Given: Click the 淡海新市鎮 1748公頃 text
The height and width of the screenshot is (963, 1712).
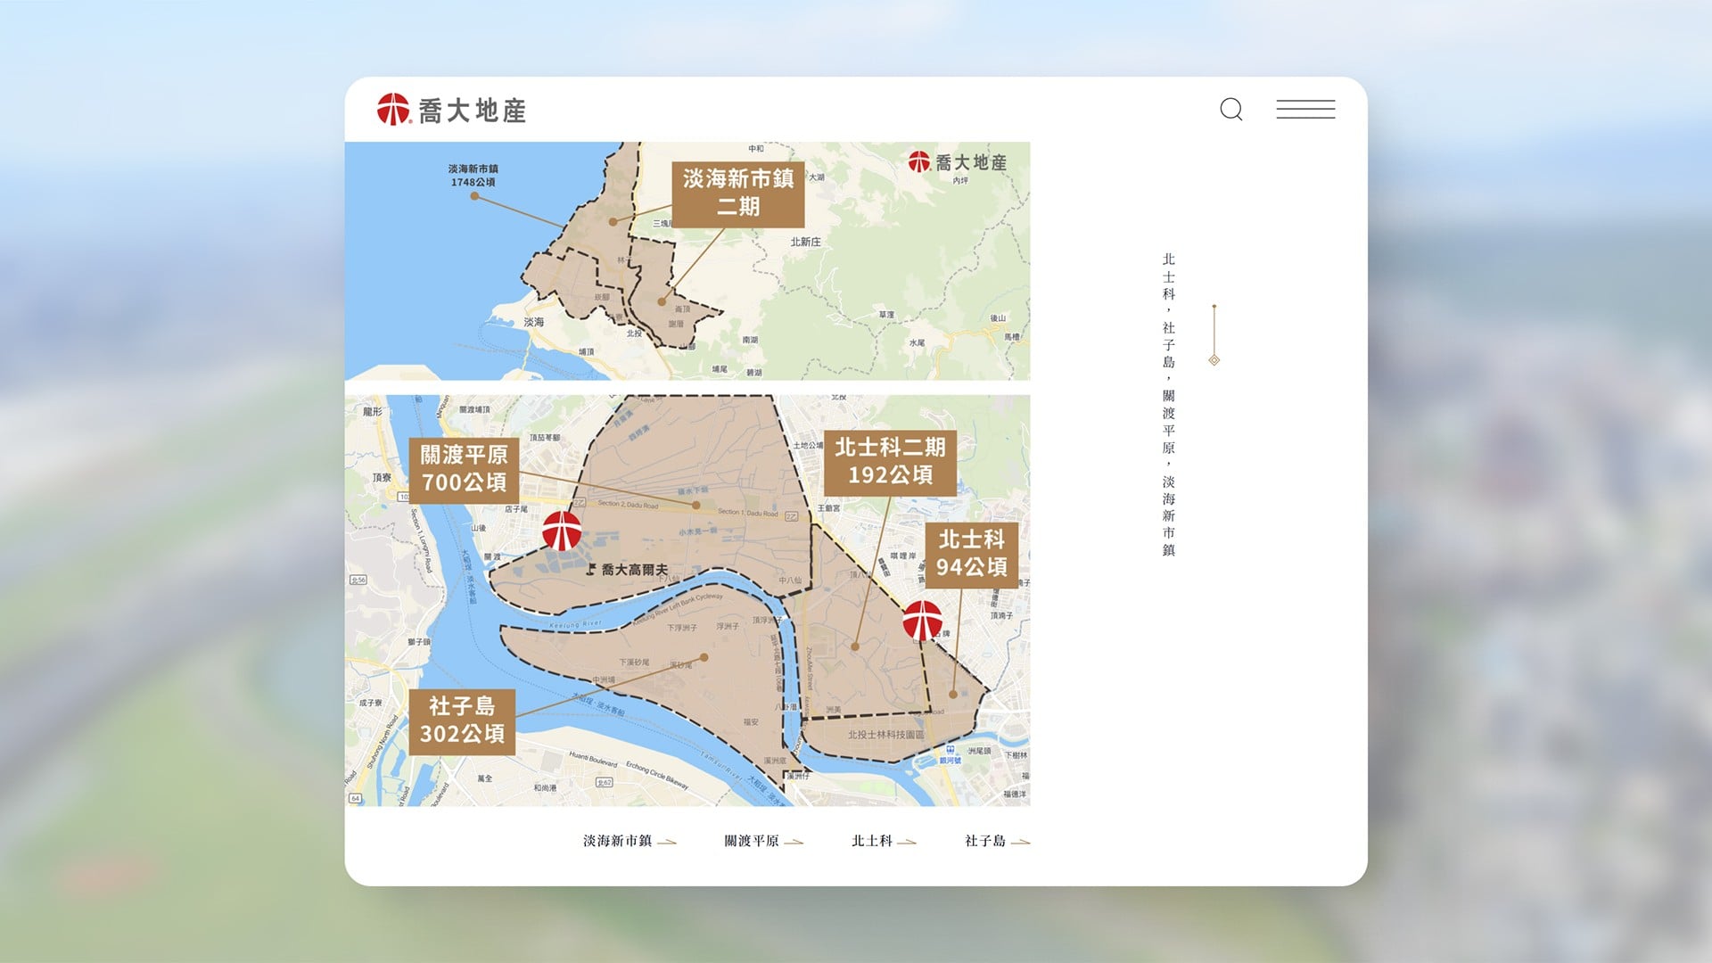Looking at the screenshot, I should 473,176.
